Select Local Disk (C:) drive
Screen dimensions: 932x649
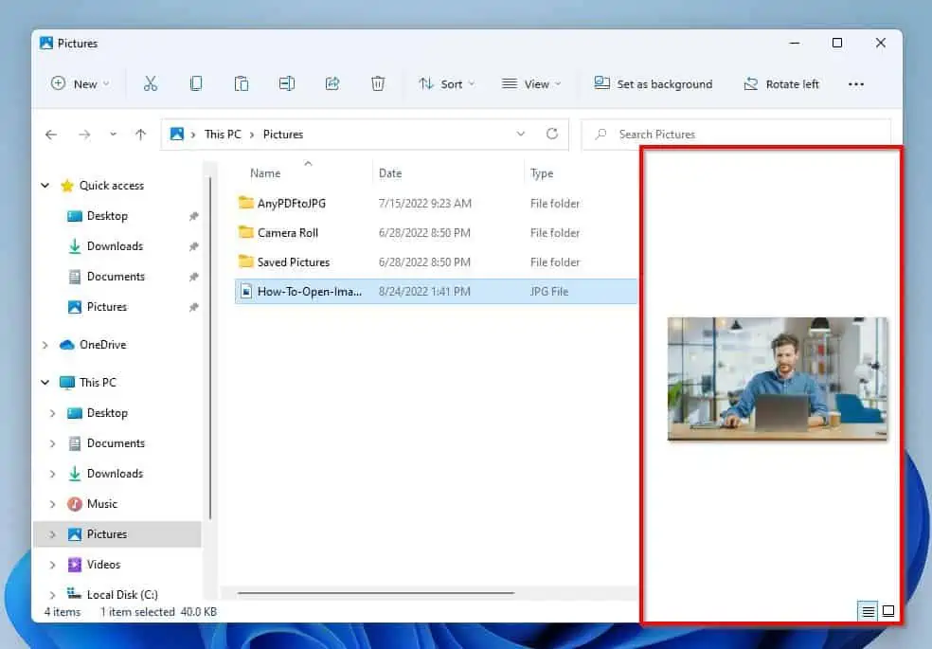(122, 594)
